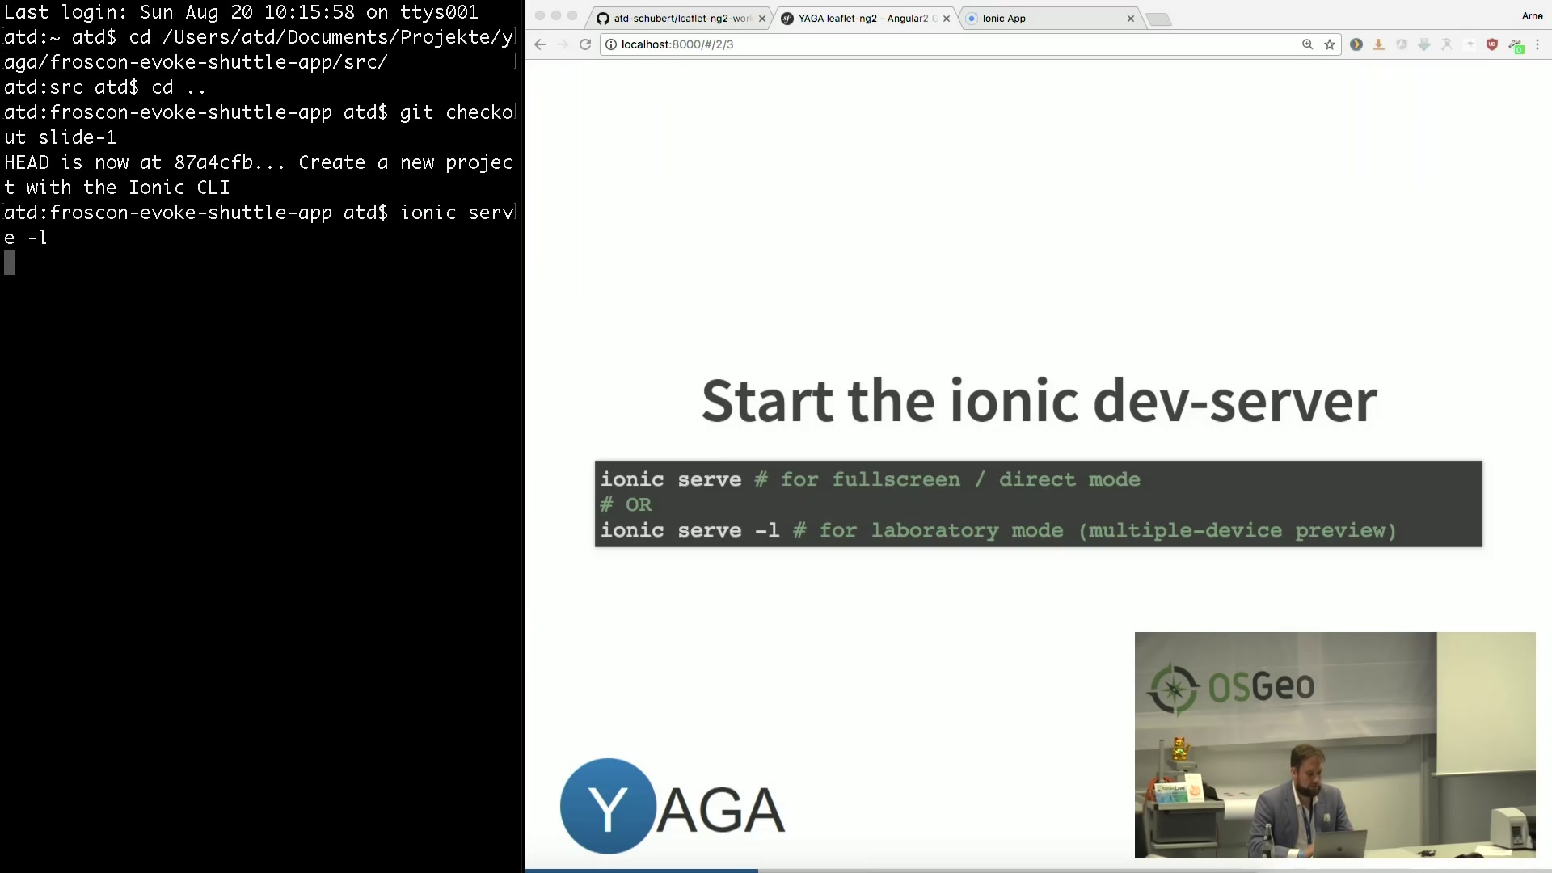Click the extension with green 0 badge

pos(1516,45)
